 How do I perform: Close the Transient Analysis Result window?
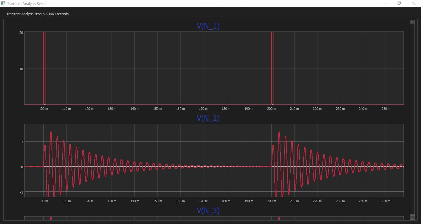[413, 3]
